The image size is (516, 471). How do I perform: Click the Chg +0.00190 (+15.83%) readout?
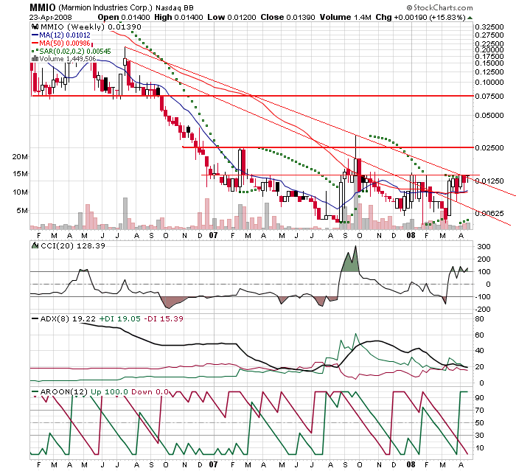pyautogui.click(x=421, y=17)
